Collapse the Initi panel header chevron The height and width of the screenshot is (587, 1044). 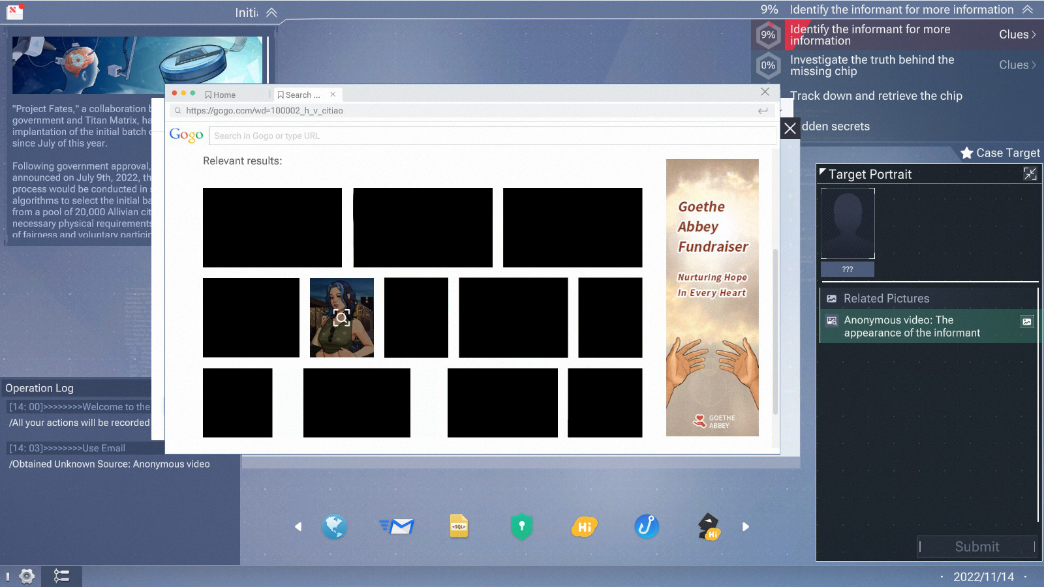pyautogui.click(x=271, y=12)
